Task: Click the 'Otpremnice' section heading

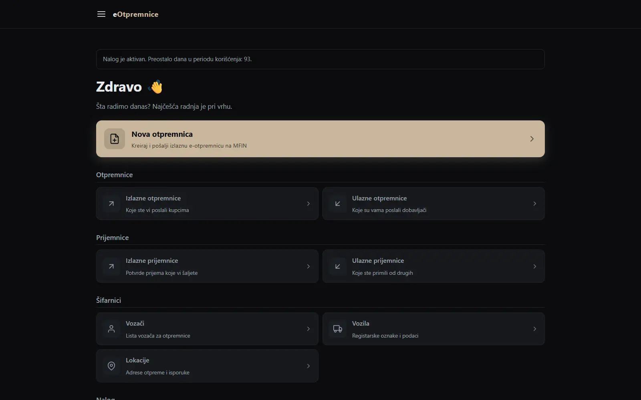Action: (114, 175)
